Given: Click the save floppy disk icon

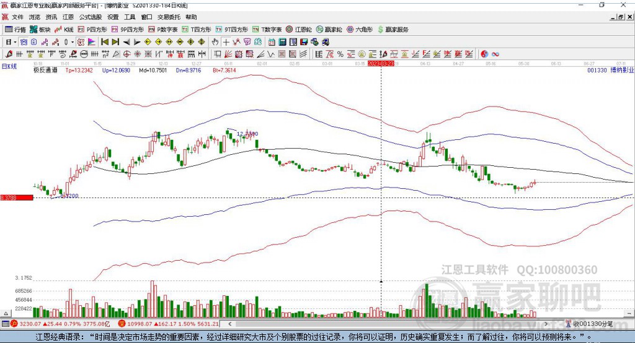Looking at the screenshot, I should [304, 42].
